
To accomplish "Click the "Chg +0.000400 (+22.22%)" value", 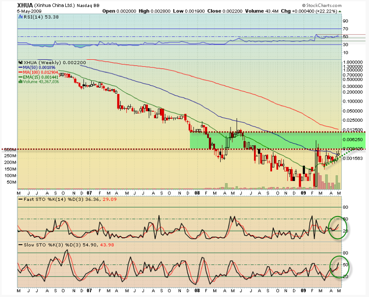I will click(309, 11).
